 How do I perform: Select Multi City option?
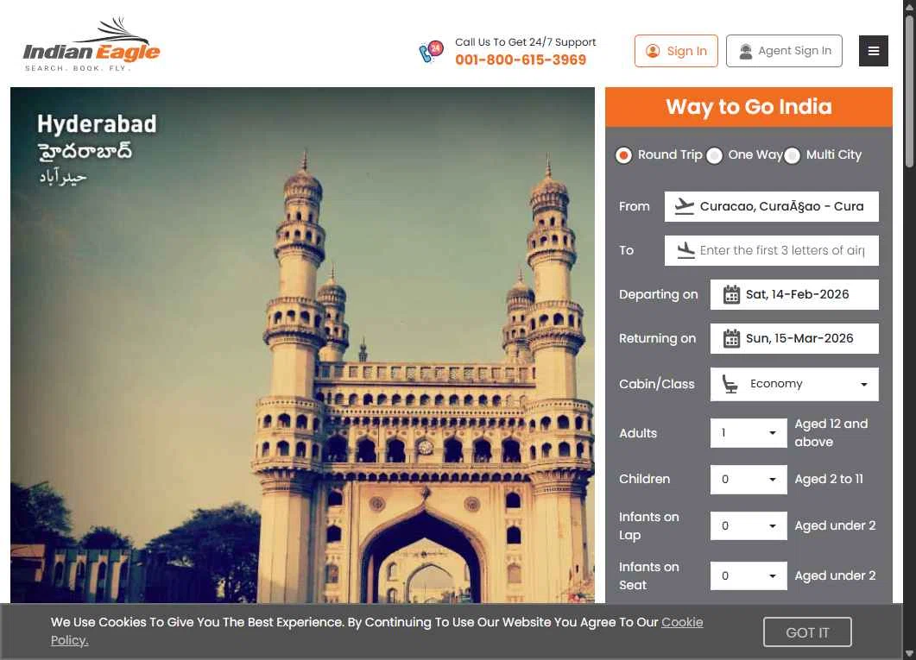tap(792, 155)
